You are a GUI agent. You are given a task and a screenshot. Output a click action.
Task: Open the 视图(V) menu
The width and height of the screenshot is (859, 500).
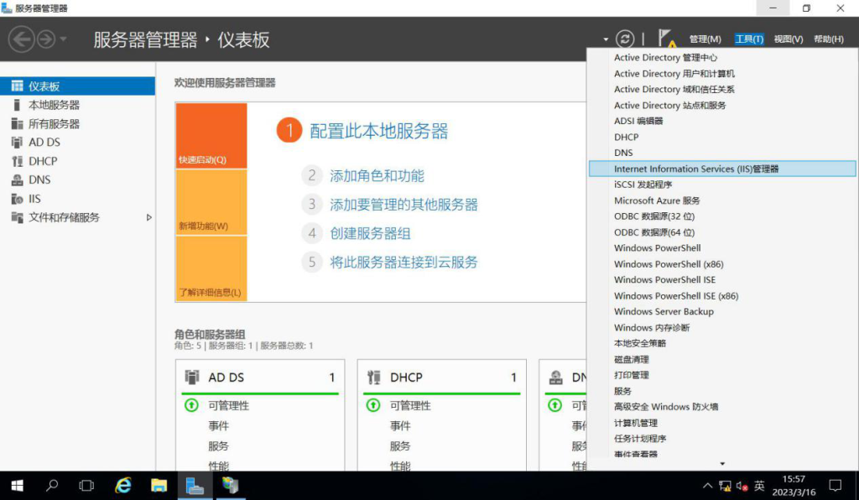[x=789, y=39]
